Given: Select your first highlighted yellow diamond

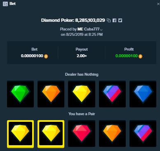Looking at the screenshot, I should [x=20, y=134].
